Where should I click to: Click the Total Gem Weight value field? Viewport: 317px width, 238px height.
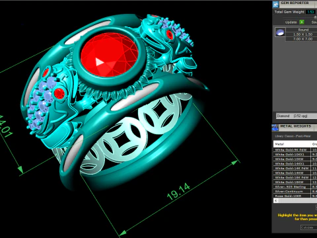pos(310,12)
